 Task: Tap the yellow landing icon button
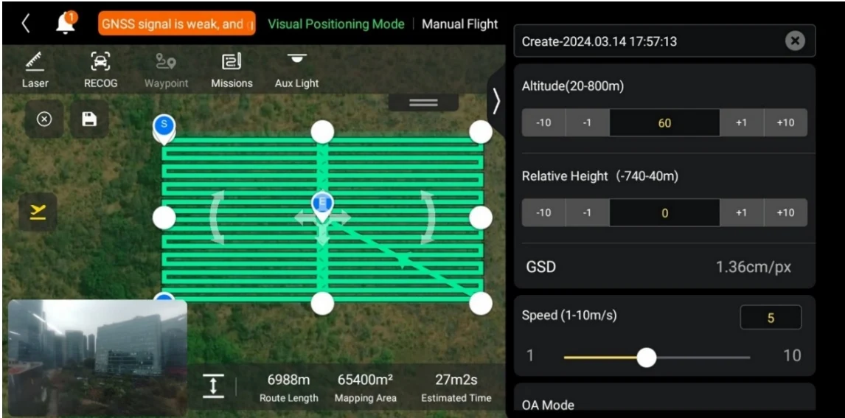click(x=38, y=212)
